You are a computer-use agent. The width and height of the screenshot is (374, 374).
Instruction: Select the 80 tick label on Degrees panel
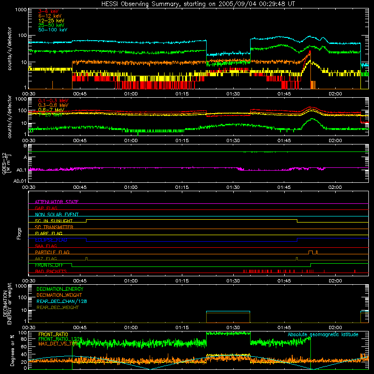[x=24, y=339]
